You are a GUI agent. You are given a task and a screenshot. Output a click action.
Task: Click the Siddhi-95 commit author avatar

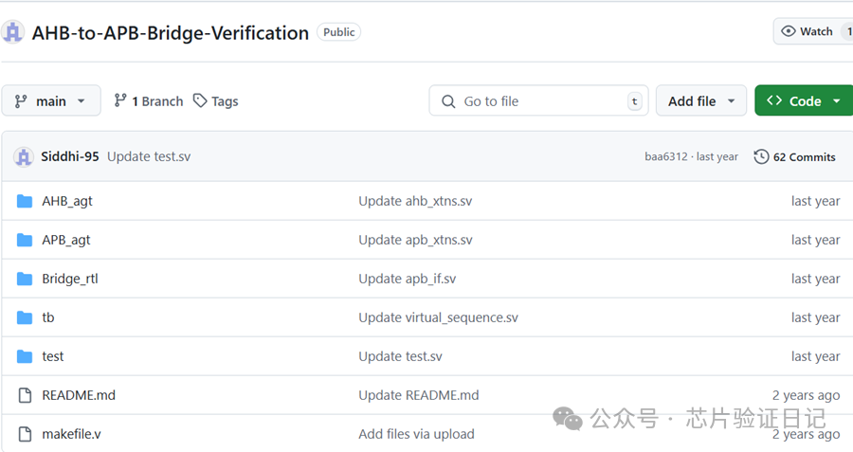24,156
